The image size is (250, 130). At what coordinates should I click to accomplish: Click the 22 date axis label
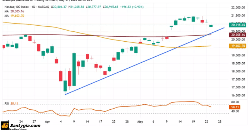point(206,121)
